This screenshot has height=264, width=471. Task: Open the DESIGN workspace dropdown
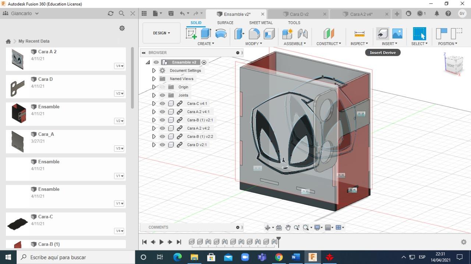click(162, 33)
